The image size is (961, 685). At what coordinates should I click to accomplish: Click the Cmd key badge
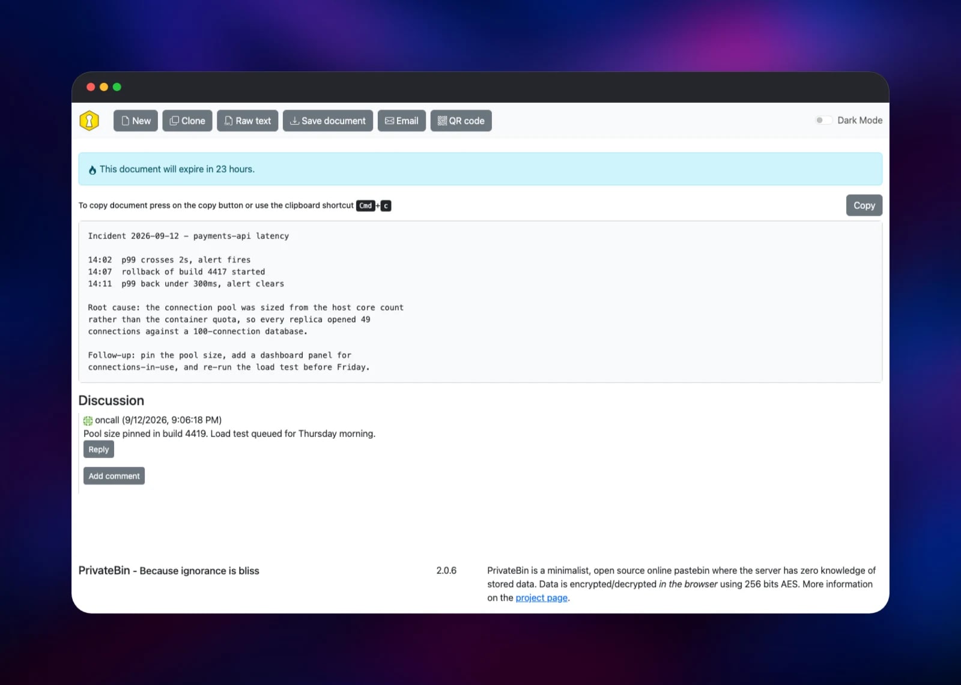366,206
